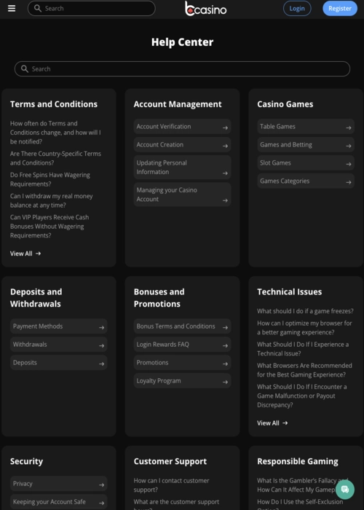Open Managing your Casino Account topic

tap(182, 195)
